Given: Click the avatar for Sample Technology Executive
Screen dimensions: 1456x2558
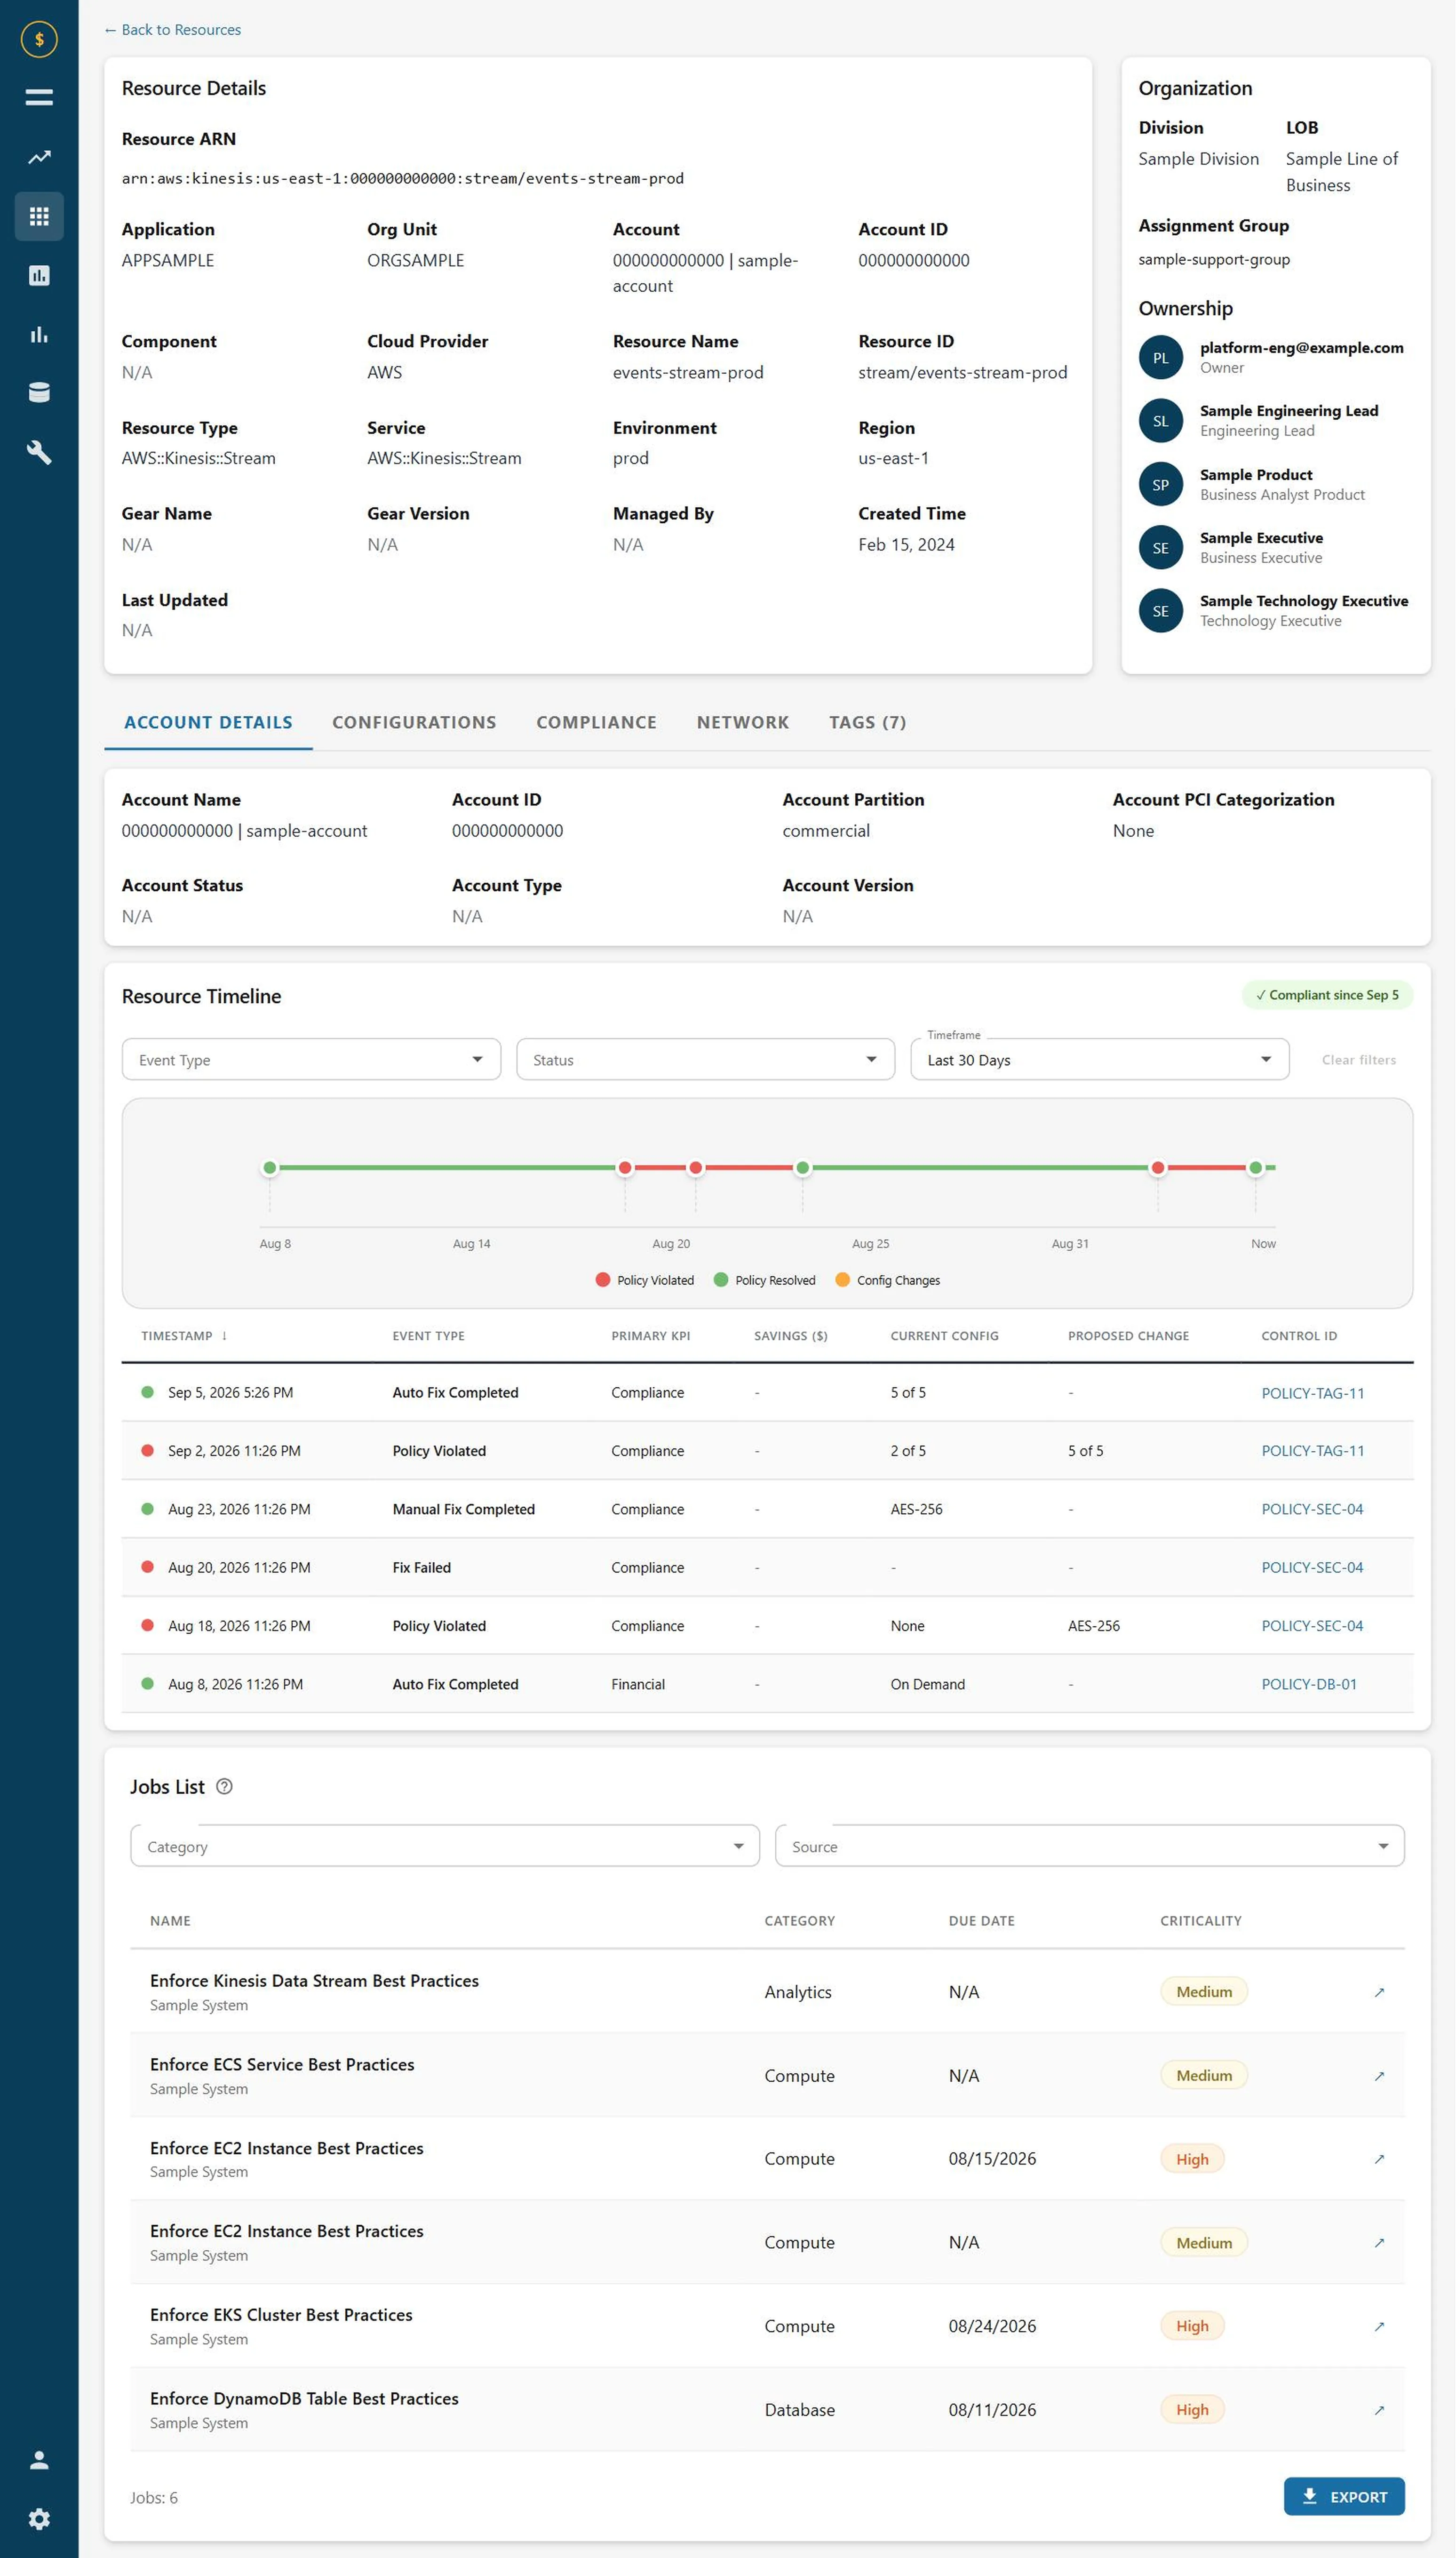Looking at the screenshot, I should click(x=1160, y=611).
